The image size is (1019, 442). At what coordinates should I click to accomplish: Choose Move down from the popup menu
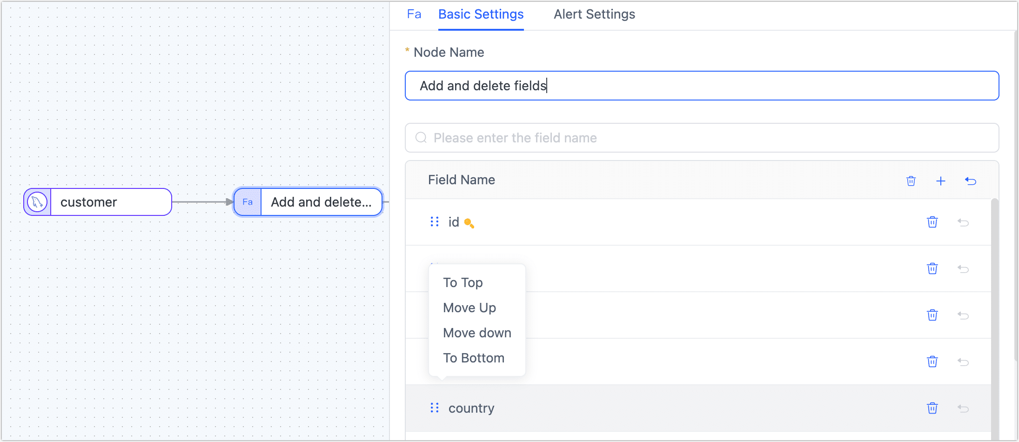tap(477, 333)
